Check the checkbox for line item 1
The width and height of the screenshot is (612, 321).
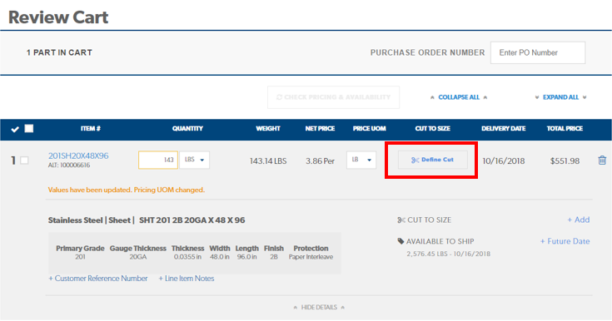point(24,160)
